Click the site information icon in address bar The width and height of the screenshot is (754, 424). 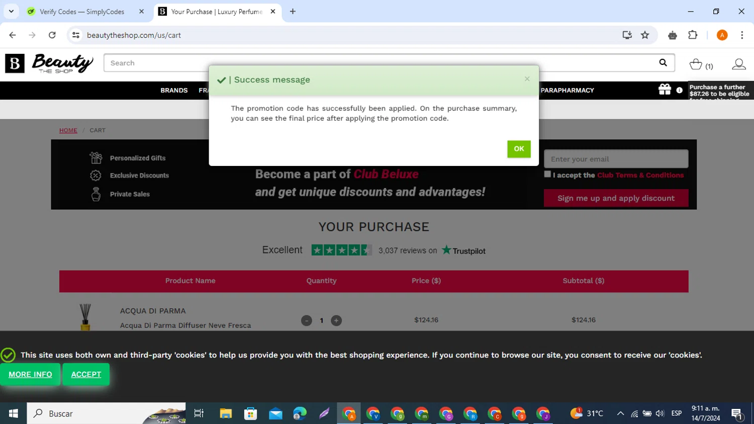point(76,35)
